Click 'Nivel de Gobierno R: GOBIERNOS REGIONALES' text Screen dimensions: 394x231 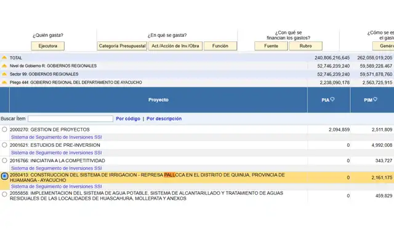(53, 66)
